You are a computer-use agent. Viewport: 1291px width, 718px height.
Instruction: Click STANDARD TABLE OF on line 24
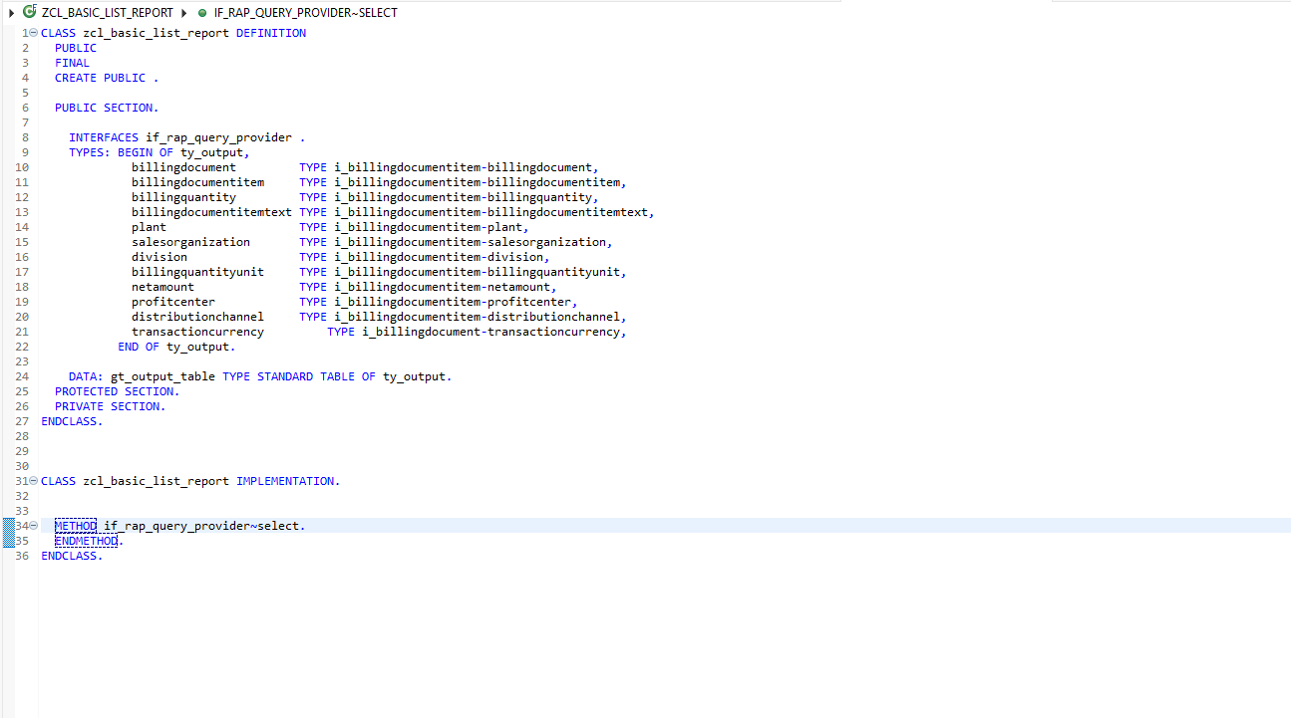pyautogui.click(x=316, y=376)
